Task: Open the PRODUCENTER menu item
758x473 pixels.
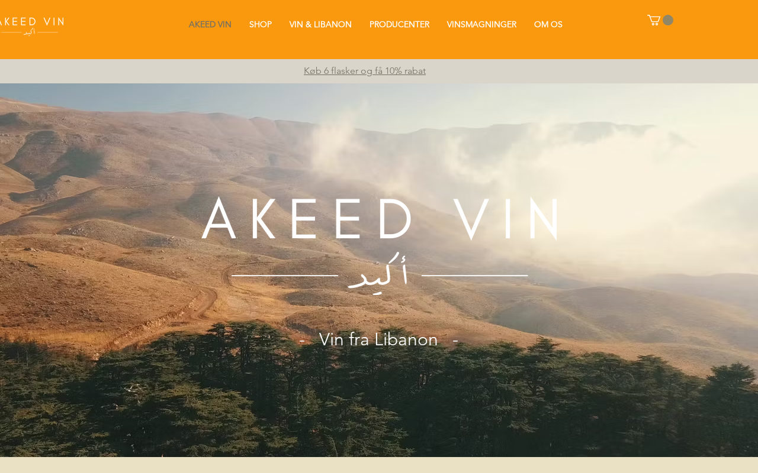Action: click(399, 24)
